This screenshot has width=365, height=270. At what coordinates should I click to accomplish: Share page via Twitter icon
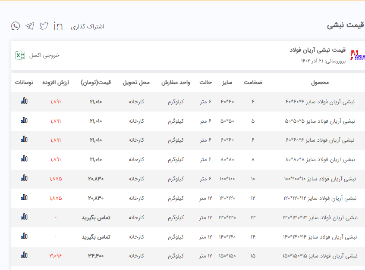[44, 26]
